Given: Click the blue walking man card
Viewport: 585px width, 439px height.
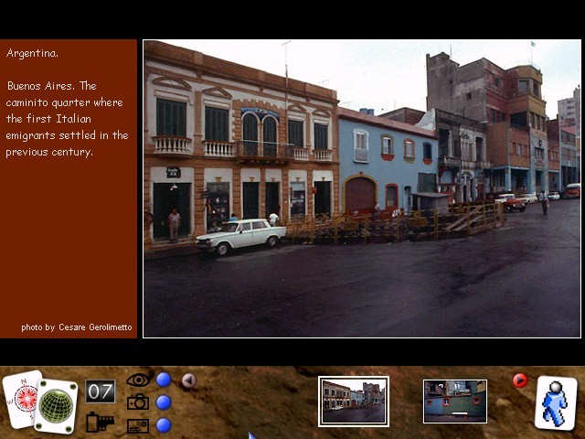Looking at the screenshot, I should click(556, 403).
